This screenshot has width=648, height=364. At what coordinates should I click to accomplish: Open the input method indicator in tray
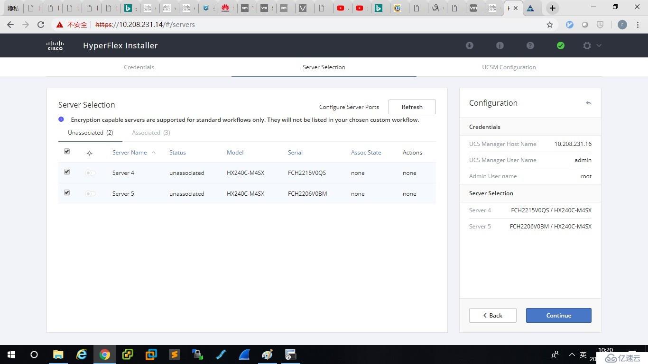click(x=583, y=355)
